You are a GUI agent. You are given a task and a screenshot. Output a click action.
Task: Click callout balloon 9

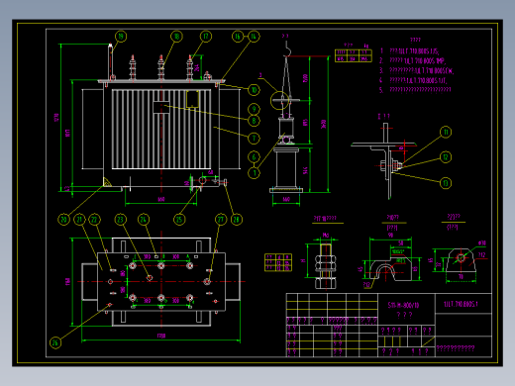pyautogui.click(x=254, y=109)
